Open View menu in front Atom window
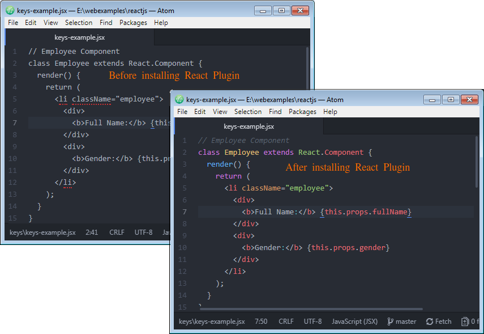This screenshot has height=334, width=484. pyautogui.click(x=220, y=112)
